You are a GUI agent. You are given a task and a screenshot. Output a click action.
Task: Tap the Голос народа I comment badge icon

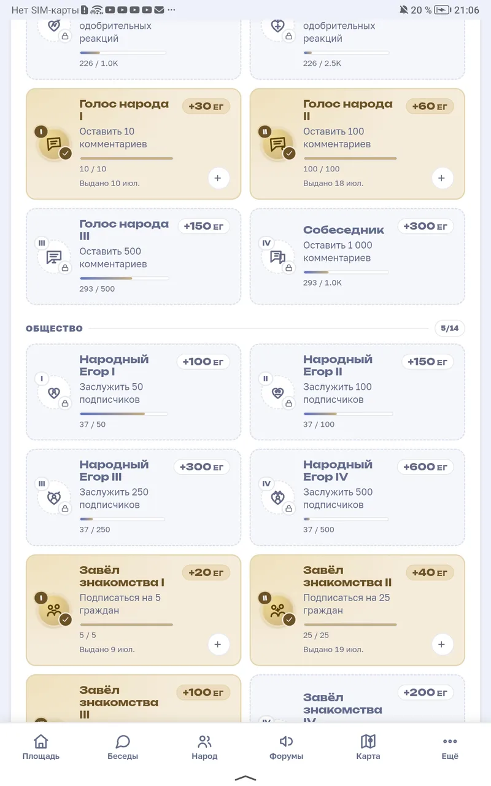[x=54, y=144]
